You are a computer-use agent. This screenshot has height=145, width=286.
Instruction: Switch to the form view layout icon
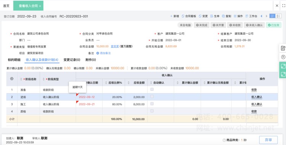272,16
